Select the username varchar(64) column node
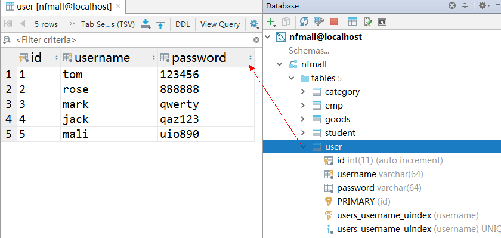The width and height of the screenshot is (501, 238). [x=380, y=174]
